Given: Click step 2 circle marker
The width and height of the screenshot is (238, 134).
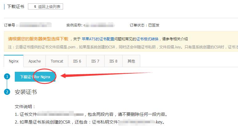Looking at the screenshot, I should [x=7, y=92].
